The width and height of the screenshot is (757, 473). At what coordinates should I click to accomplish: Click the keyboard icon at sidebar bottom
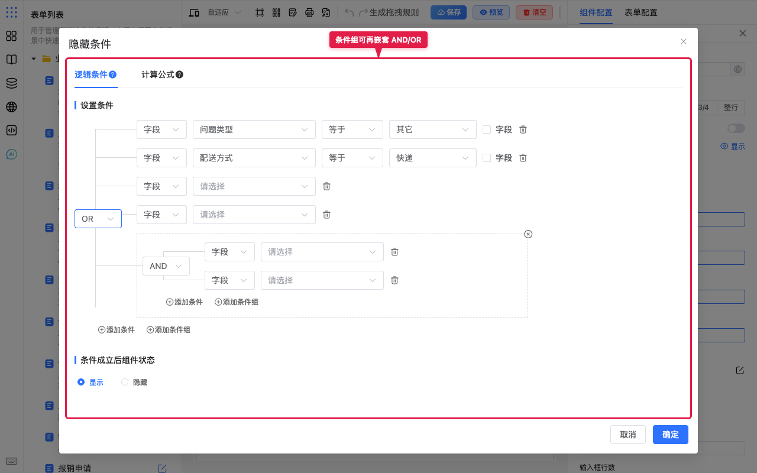pos(11,461)
